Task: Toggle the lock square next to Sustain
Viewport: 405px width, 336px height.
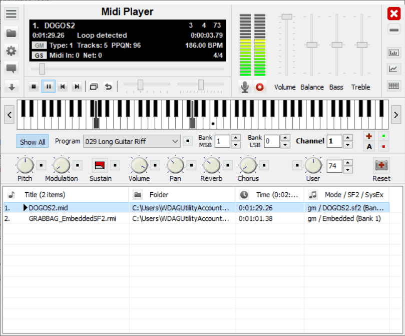Action: click(115, 165)
